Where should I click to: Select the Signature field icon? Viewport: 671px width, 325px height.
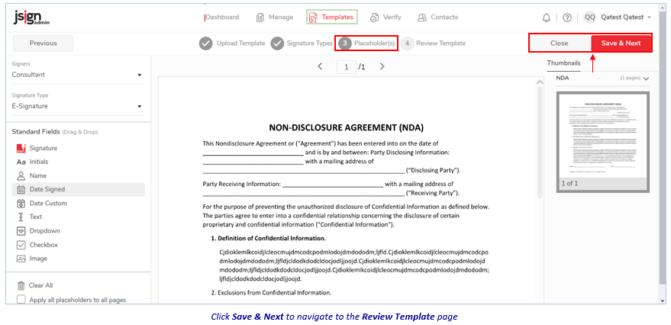pos(21,149)
